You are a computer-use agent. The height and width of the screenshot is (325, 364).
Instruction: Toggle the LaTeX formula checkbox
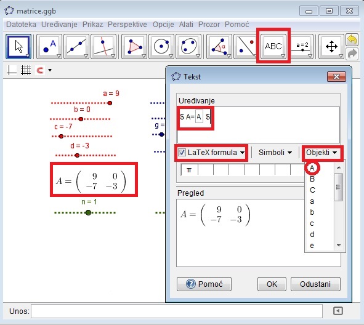[x=182, y=153]
